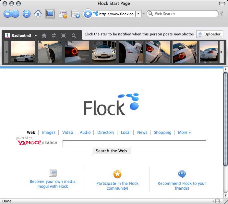
Task: Switch to Directory search tab
Action: 106,133
